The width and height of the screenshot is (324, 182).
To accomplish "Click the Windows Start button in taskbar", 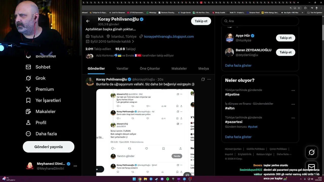I will 134,179.
